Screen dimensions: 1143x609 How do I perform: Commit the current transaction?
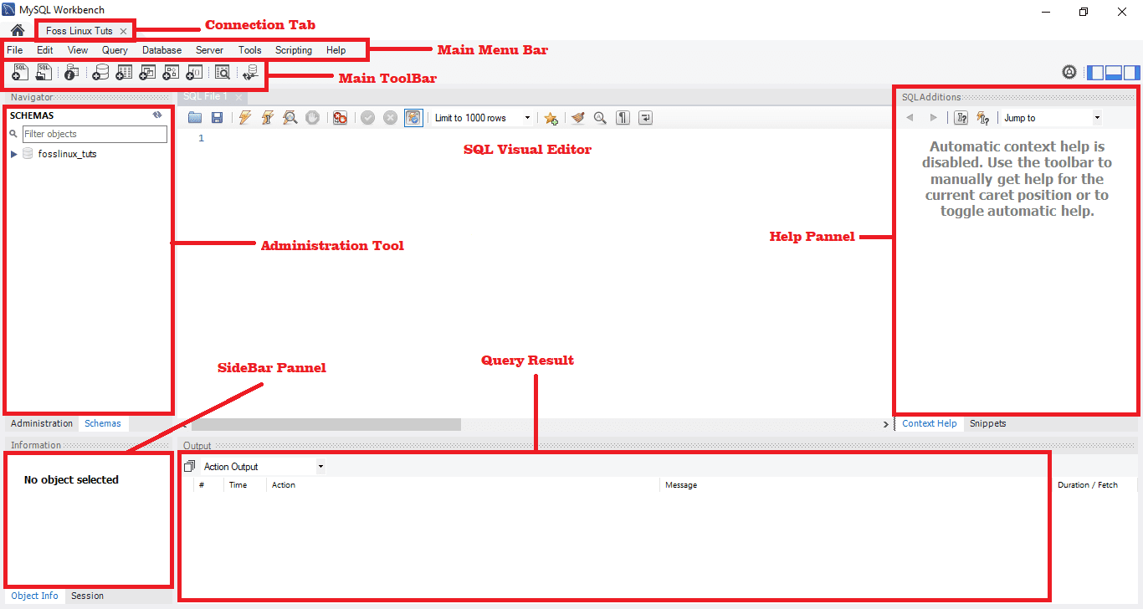(368, 118)
